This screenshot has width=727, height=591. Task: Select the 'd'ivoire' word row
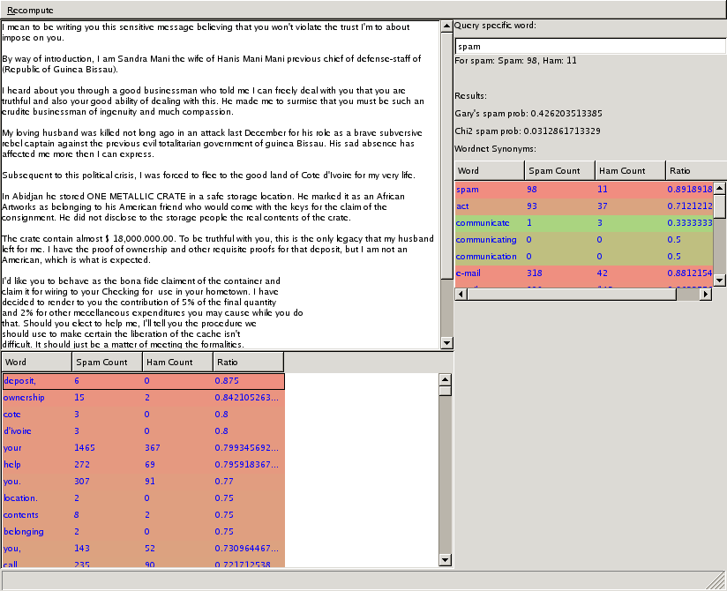143,431
